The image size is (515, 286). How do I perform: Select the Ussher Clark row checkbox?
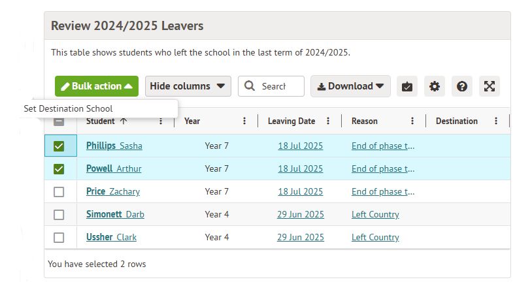(x=59, y=238)
